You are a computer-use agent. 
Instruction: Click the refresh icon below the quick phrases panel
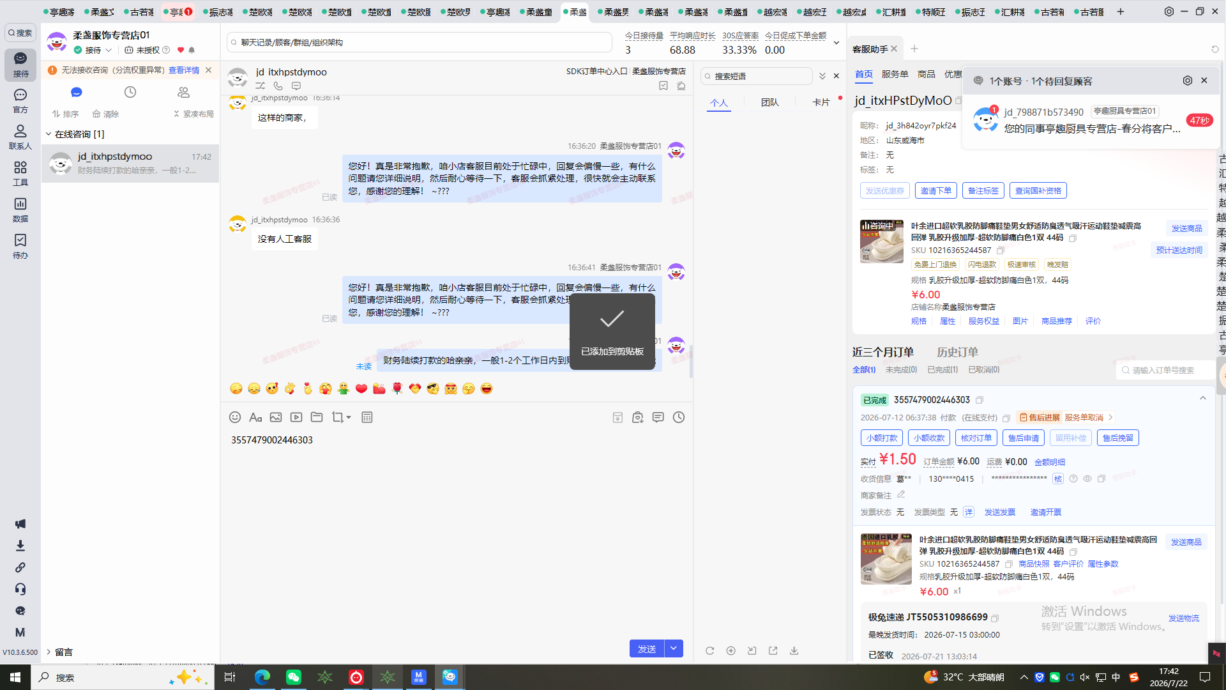pos(709,650)
